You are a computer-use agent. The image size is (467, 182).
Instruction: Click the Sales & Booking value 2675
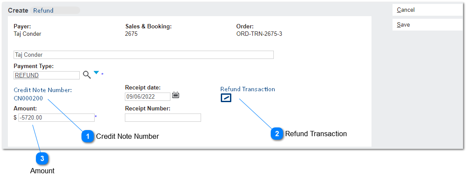pyautogui.click(x=131, y=34)
